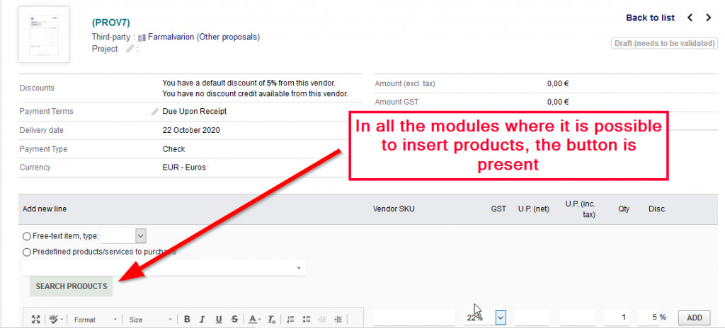Return via Back to list link

click(650, 18)
